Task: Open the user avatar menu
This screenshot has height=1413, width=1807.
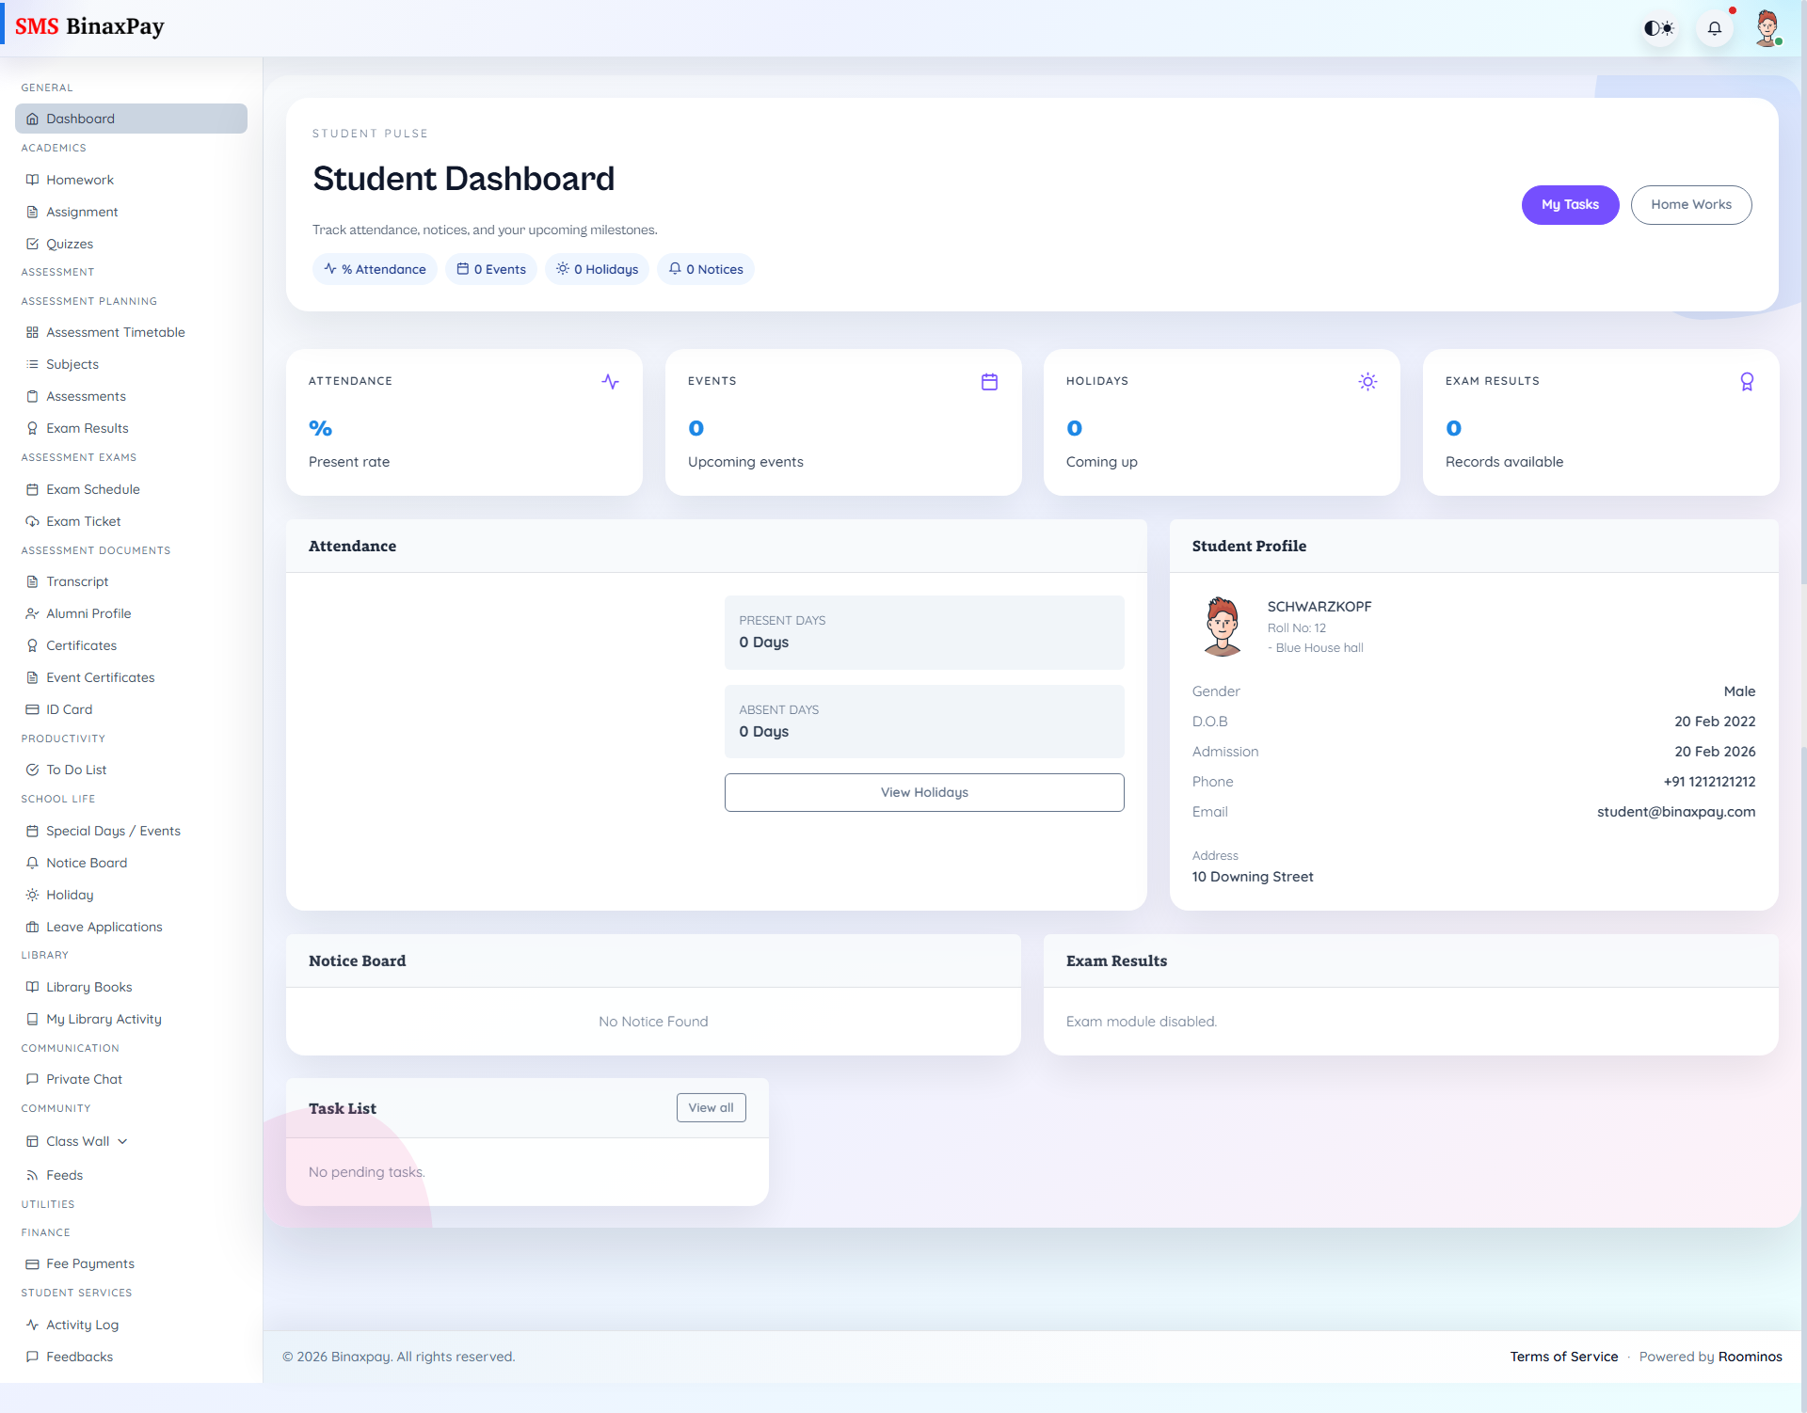Action: [x=1767, y=28]
